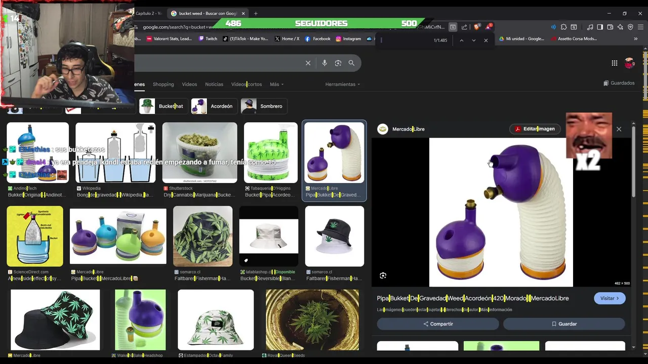This screenshot has width=648, height=364.
Task: Click the MercadoLibre source name in preview
Action: 409,129
